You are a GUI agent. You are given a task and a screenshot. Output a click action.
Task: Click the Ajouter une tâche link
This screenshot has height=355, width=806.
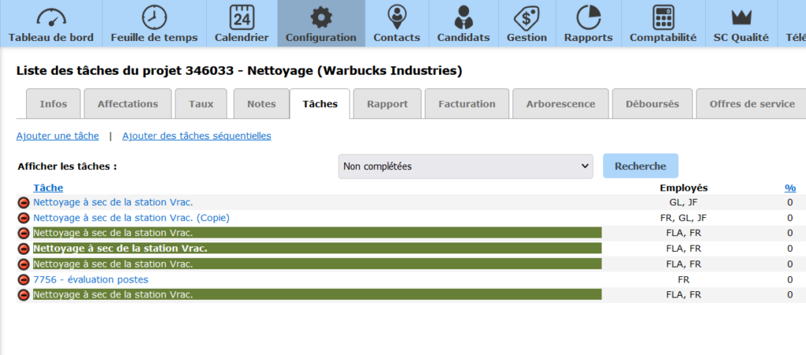[x=57, y=136]
